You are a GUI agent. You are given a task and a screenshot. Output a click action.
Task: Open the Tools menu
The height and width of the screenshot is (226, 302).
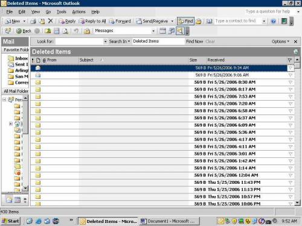point(62,12)
